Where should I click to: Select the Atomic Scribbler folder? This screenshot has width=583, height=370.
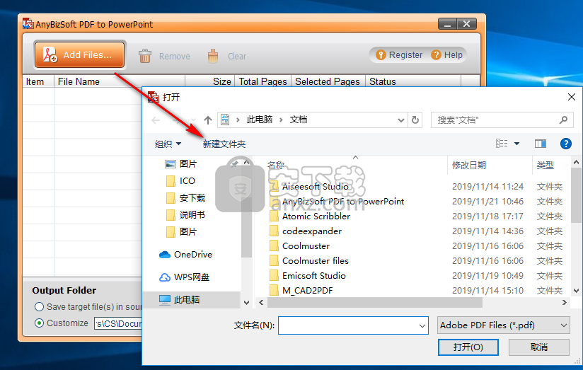pyautogui.click(x=316, y=216)
